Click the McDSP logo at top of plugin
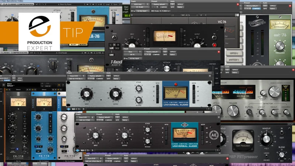The width and height of the screenshot is (295, 166). pyautogui.click(x=257, y=23)
